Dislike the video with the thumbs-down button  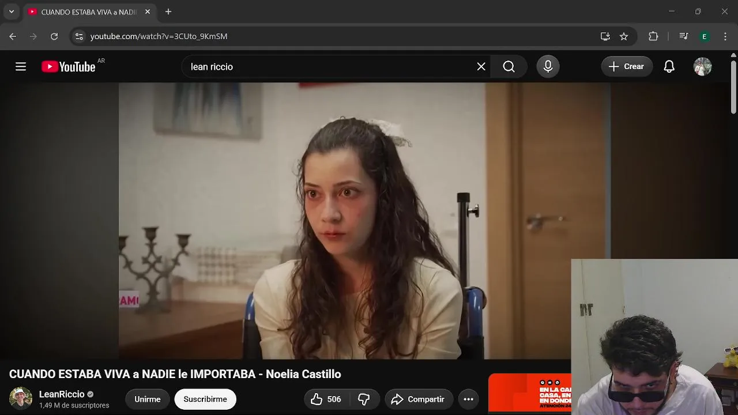[x=364, y=399]
